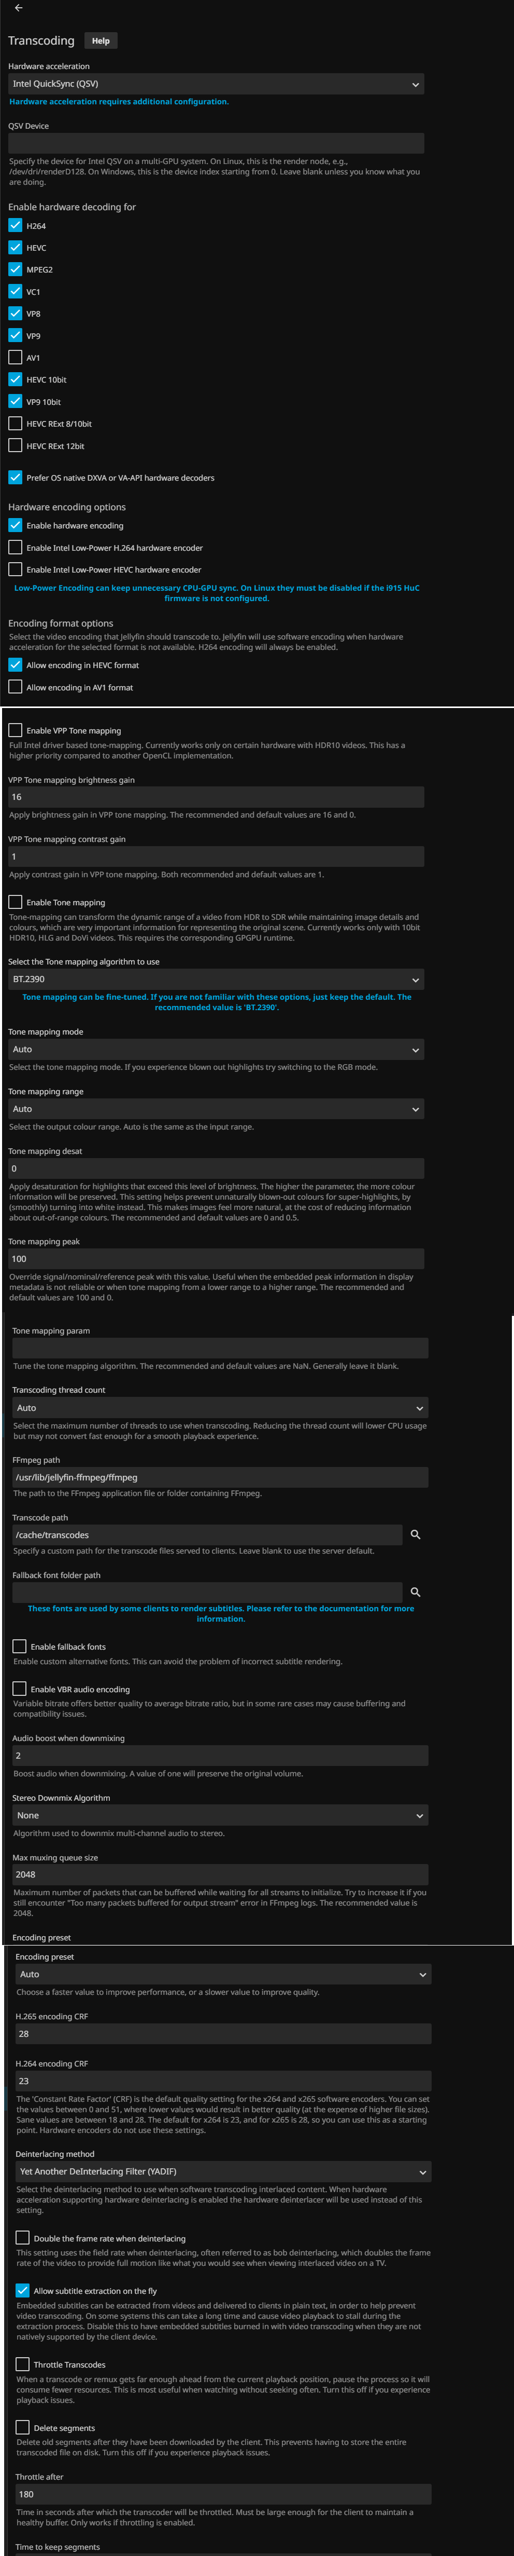The height and width of the screenshot is (2556, 514).
Task: Click the Transcode path search icon
Action: [x=415, y=1534]
